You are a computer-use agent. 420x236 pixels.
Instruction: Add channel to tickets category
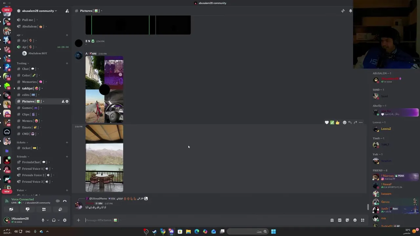click(67, 142)
